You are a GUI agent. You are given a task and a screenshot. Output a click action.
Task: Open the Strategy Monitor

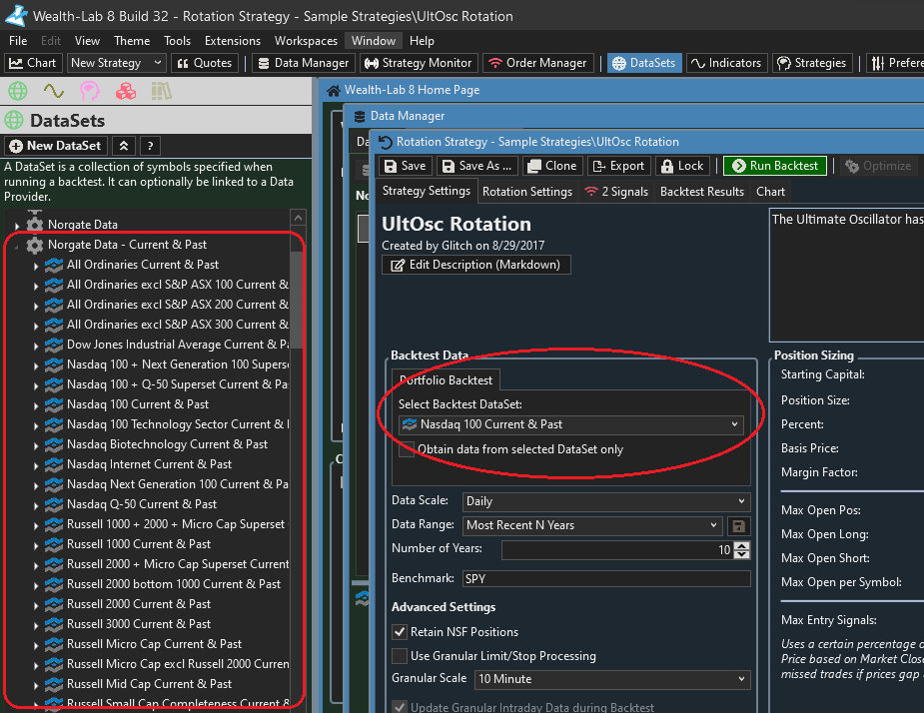[x=419, y=63]
